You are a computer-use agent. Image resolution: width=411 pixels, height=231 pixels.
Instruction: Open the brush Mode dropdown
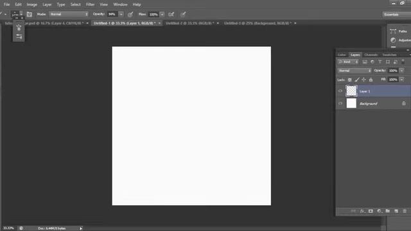pos(69,14)
